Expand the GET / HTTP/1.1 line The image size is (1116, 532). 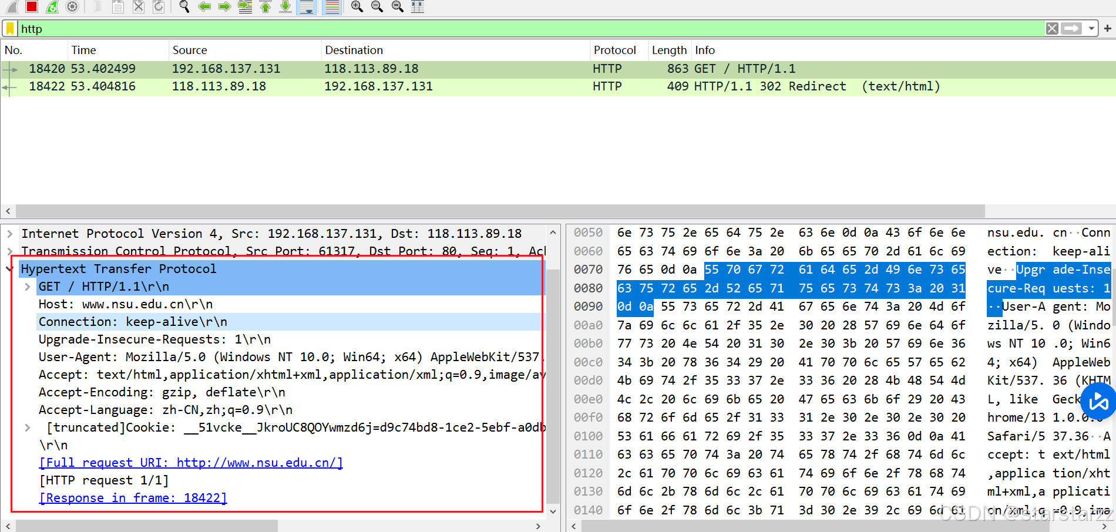pyautogui.click(x=27, y=287)
